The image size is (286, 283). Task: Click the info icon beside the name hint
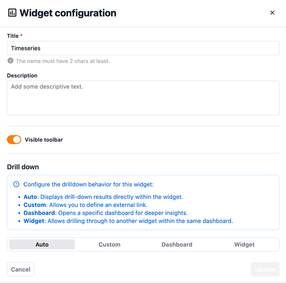(x=10, y=61)
